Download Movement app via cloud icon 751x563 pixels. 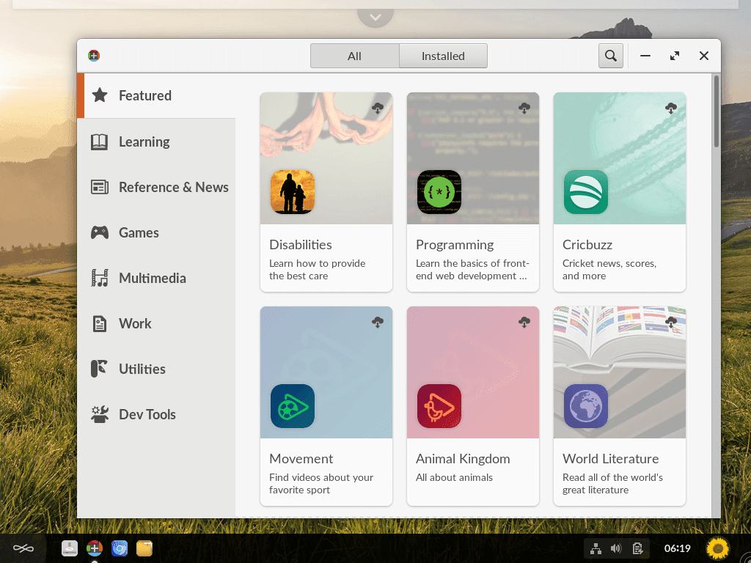point(378,323)
